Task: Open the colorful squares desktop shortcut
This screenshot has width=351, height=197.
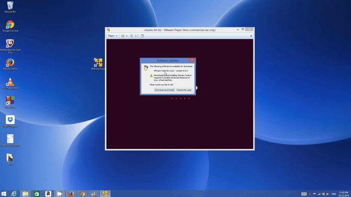Action: point(10,102)
